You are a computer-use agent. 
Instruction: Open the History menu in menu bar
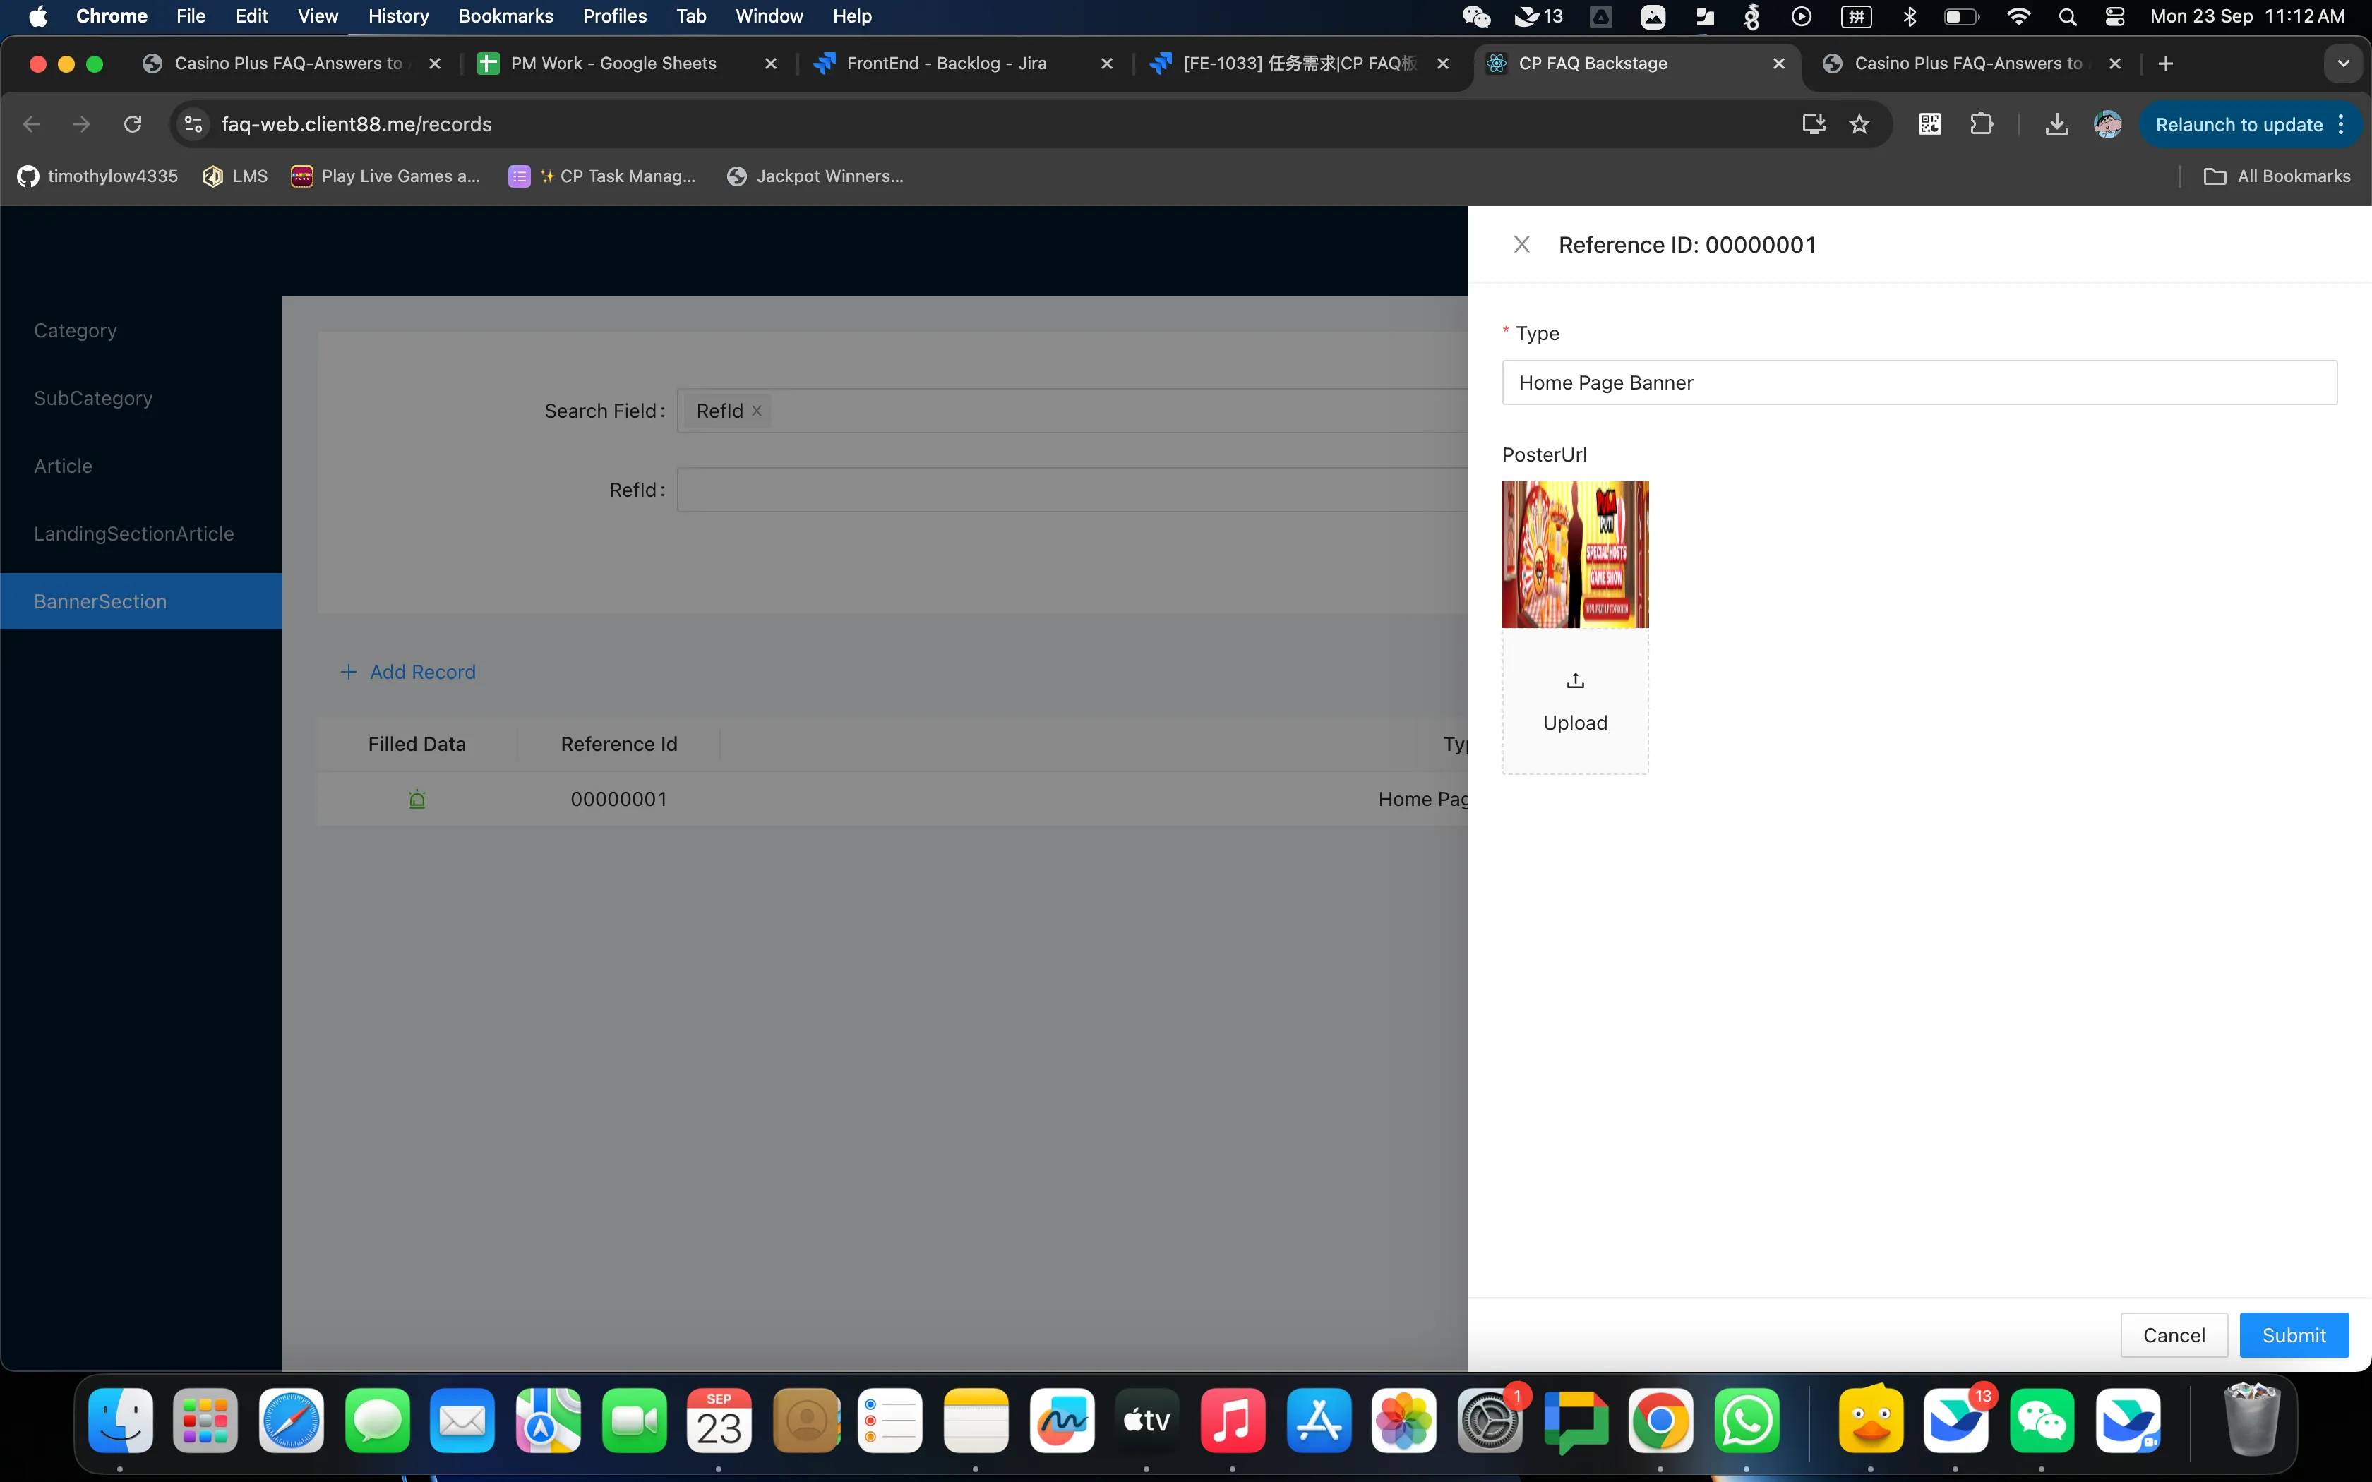tap(398, 16)
